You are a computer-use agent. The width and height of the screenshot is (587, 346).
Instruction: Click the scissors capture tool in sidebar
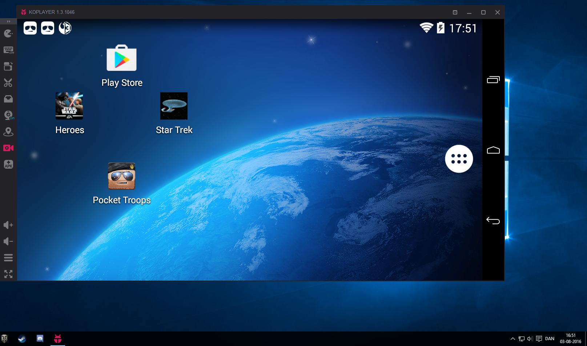click(x=8, y=83)
